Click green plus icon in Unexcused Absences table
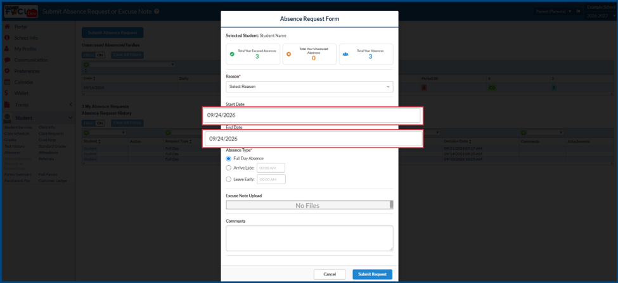 86,65
